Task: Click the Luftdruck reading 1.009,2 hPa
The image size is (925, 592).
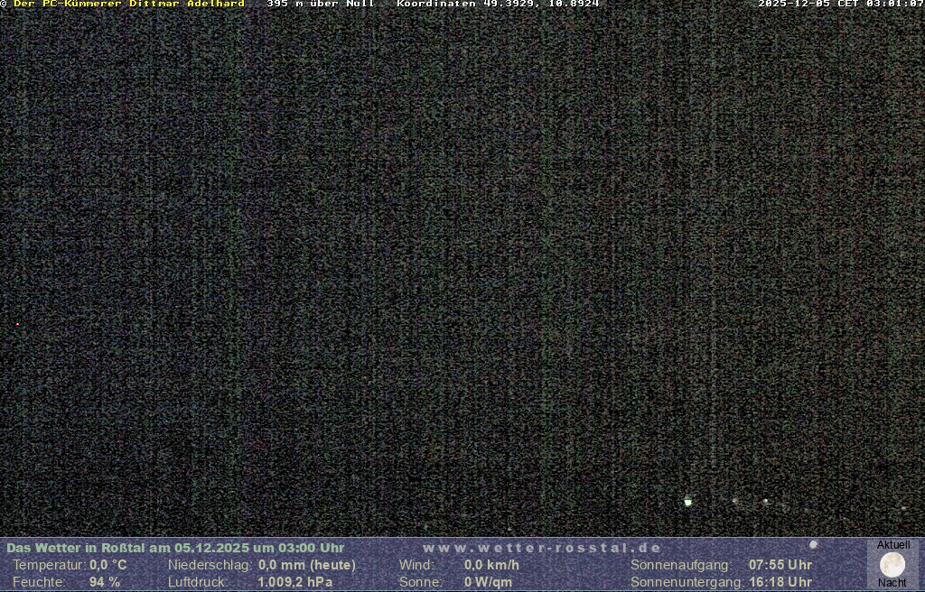Action: 295,582
